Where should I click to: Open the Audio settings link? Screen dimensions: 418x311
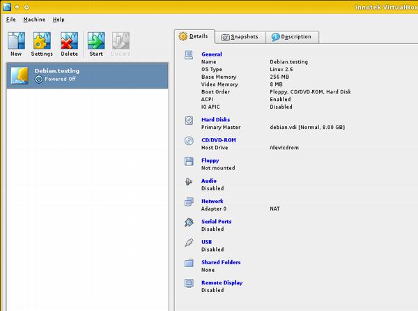(209, 181)
